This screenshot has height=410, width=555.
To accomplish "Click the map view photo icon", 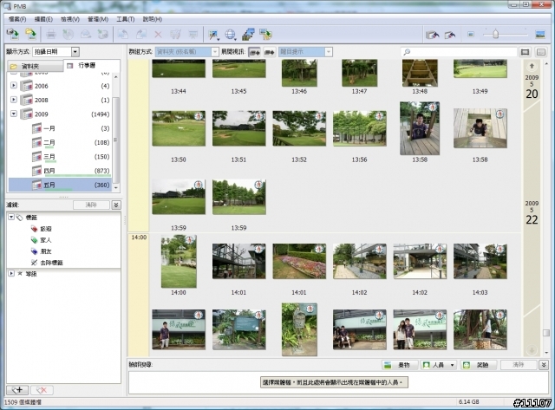I will [x=248, y=35].
